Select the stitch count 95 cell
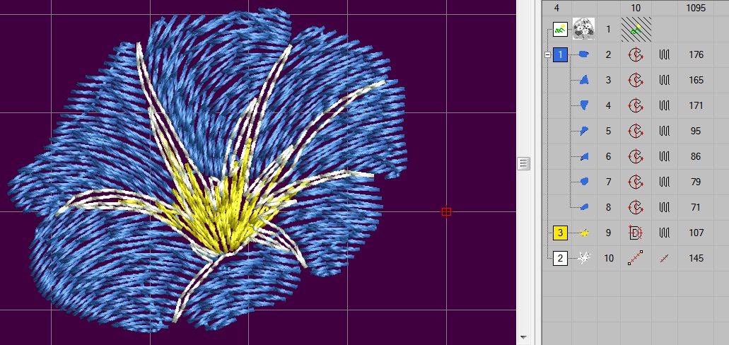Screen dimensions: 729x345 tap(696, 131)
